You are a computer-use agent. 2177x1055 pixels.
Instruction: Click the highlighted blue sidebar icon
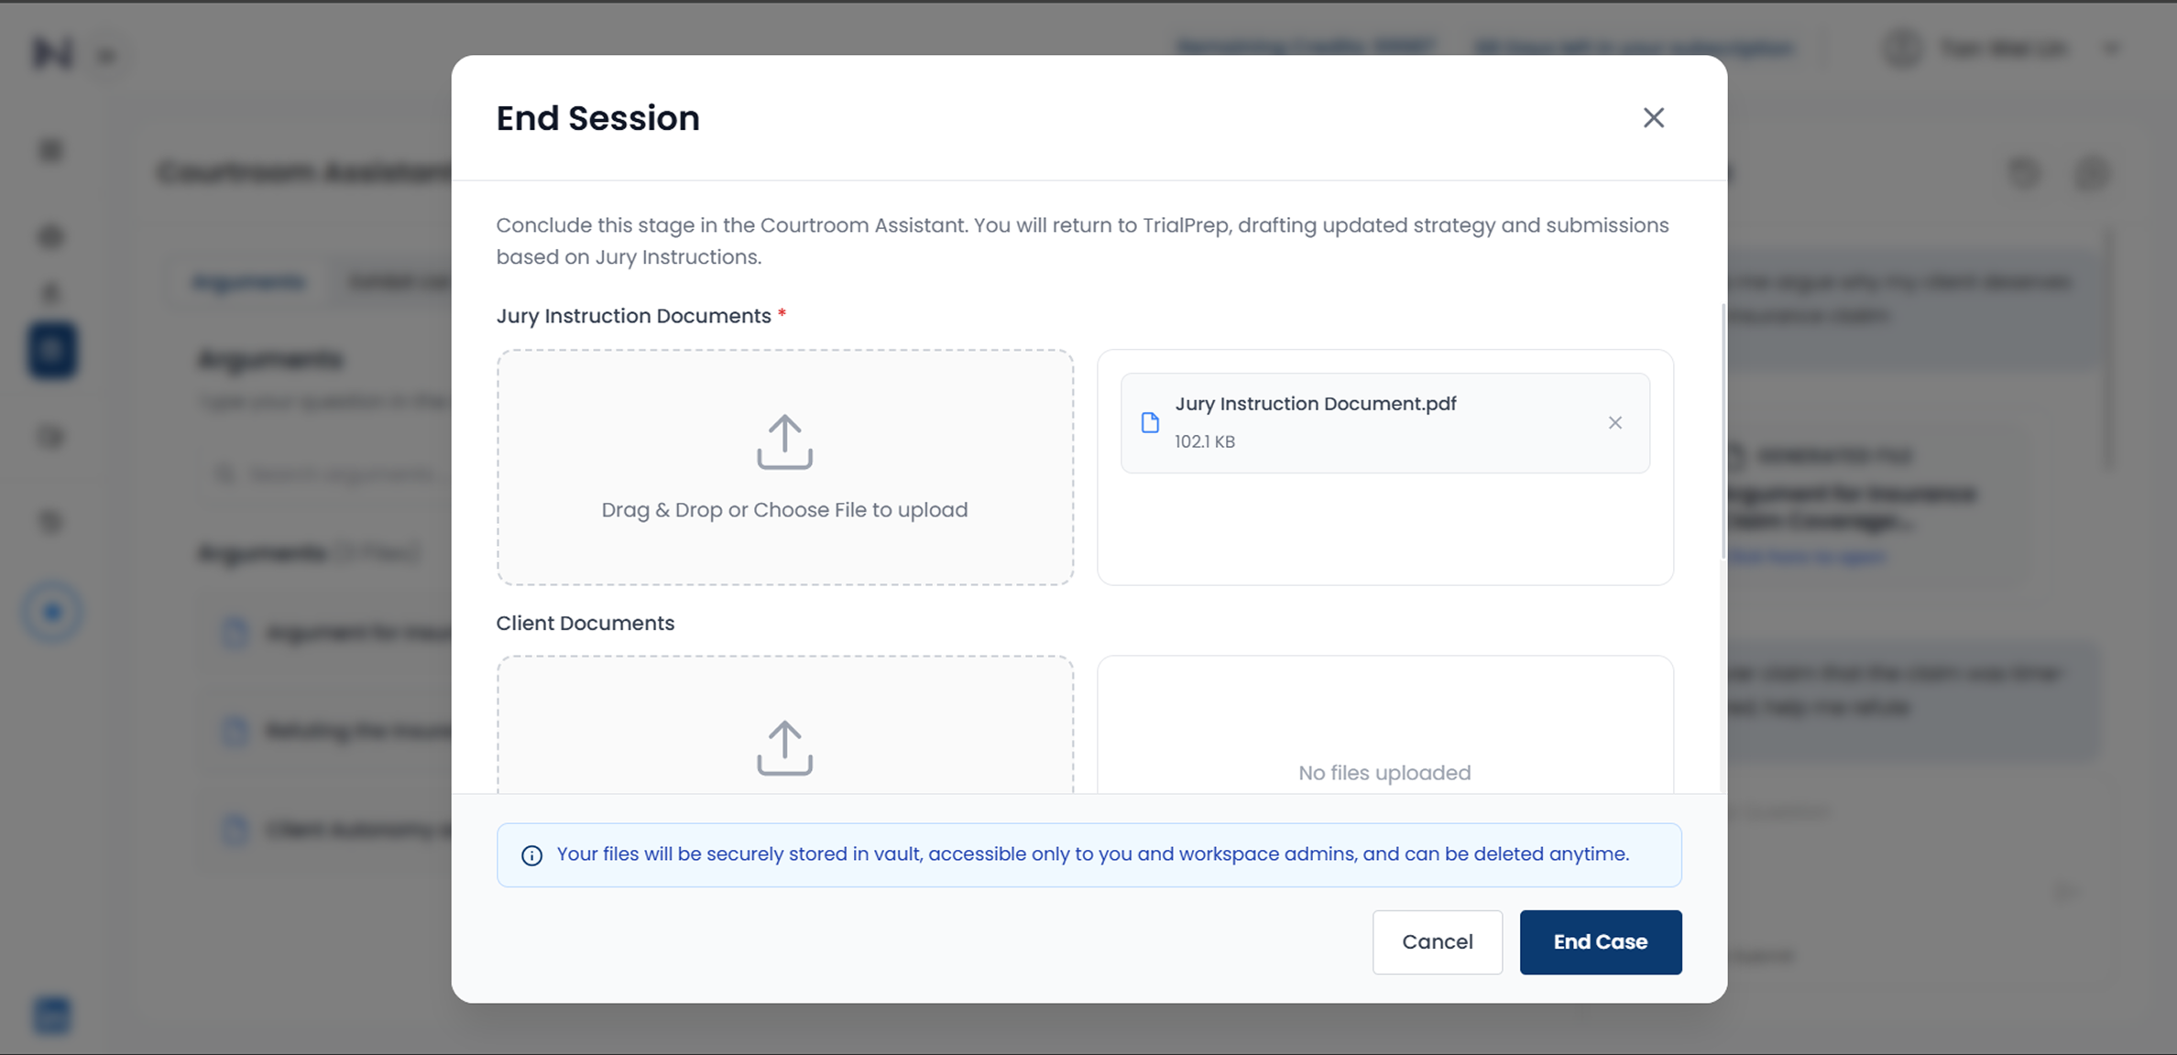[52, 350]
